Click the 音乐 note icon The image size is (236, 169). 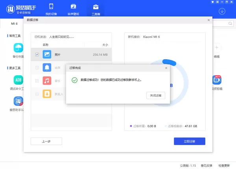47,81
